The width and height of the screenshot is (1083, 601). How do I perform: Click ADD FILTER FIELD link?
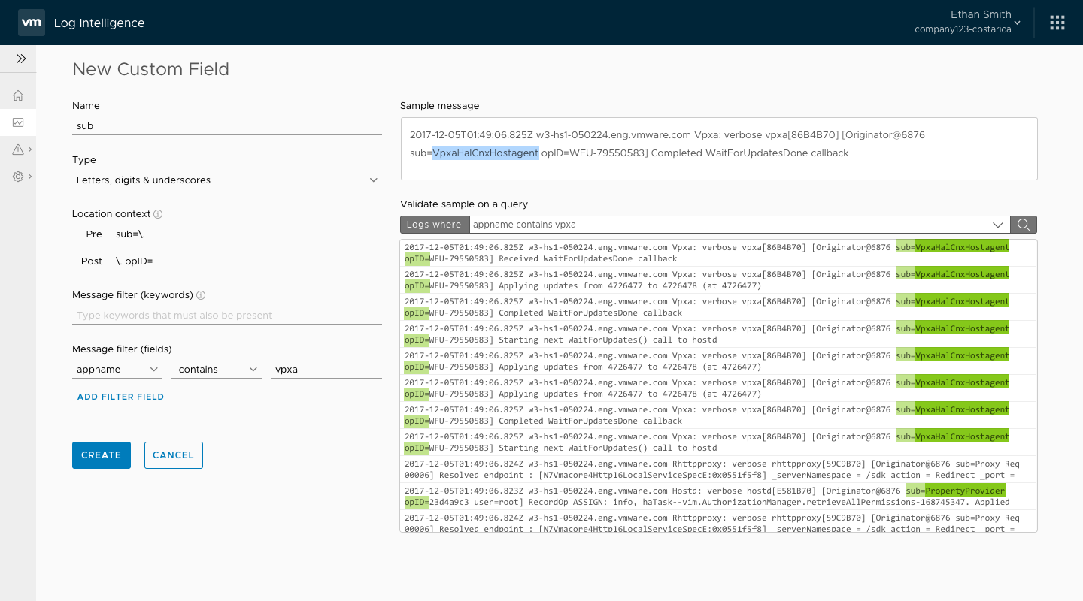coord(120,397)
